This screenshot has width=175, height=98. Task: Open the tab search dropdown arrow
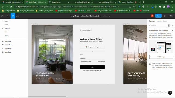pyautogui.click(x=154, y=2)
